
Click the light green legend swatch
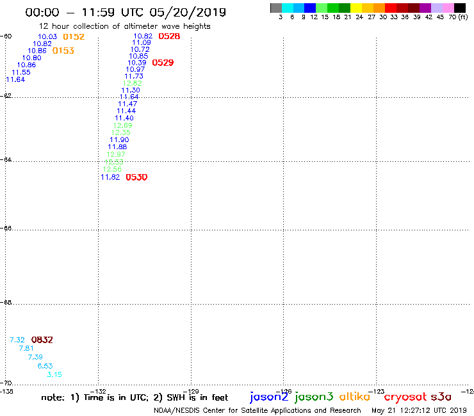[322, 8]
